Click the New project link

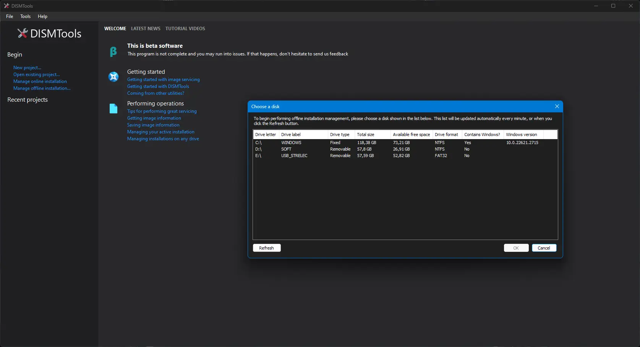tap(27, 68)
